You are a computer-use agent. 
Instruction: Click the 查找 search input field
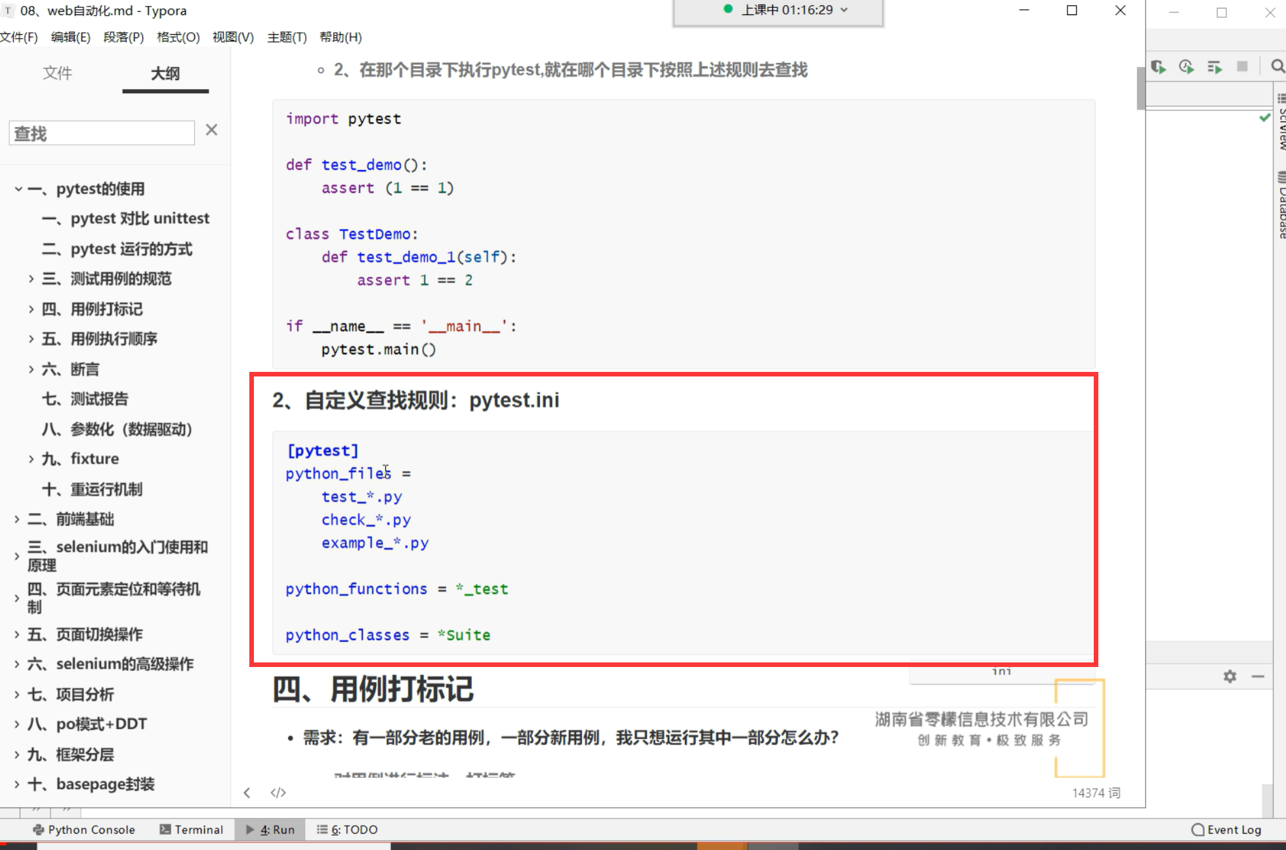coord(102,133)
